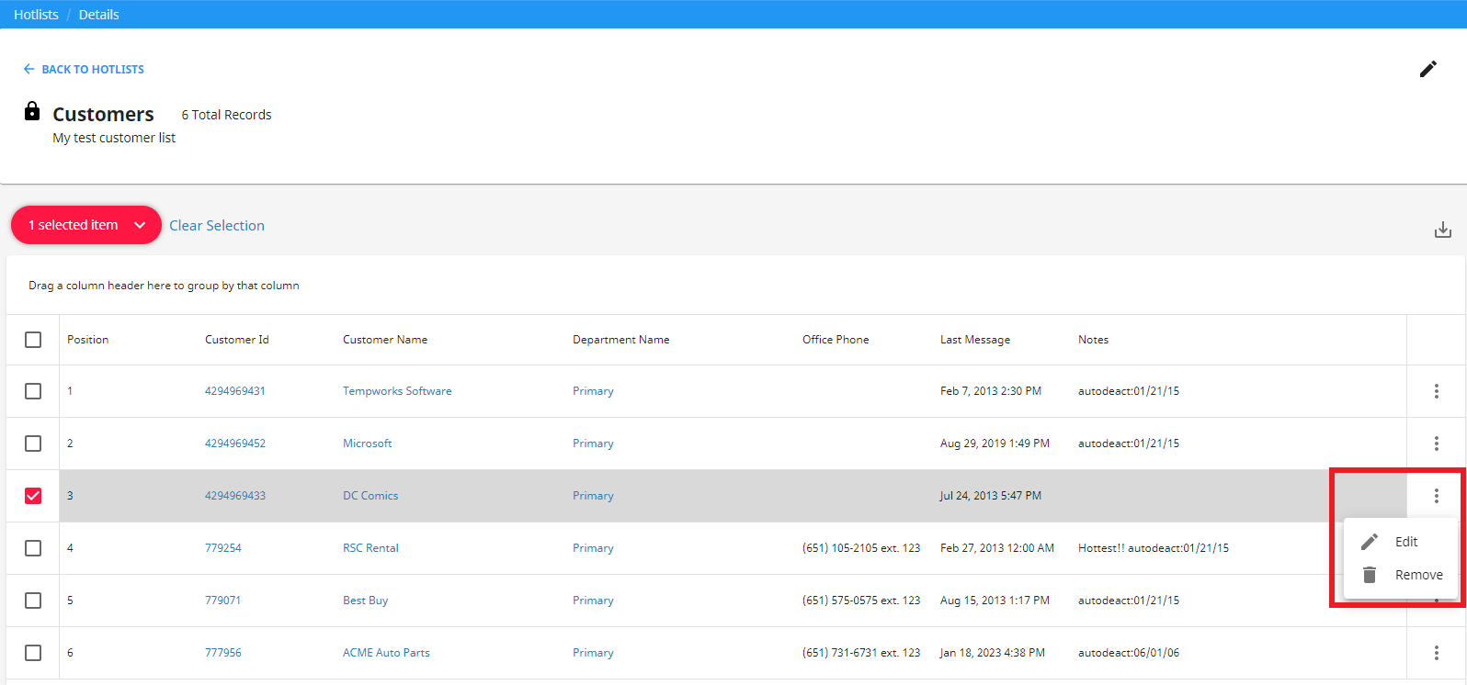The height and width of the screenshot is (685, 1467).
Task: Expand the 1 selected item dropdown
Action: pyautogui.click(x=86, y=225)
